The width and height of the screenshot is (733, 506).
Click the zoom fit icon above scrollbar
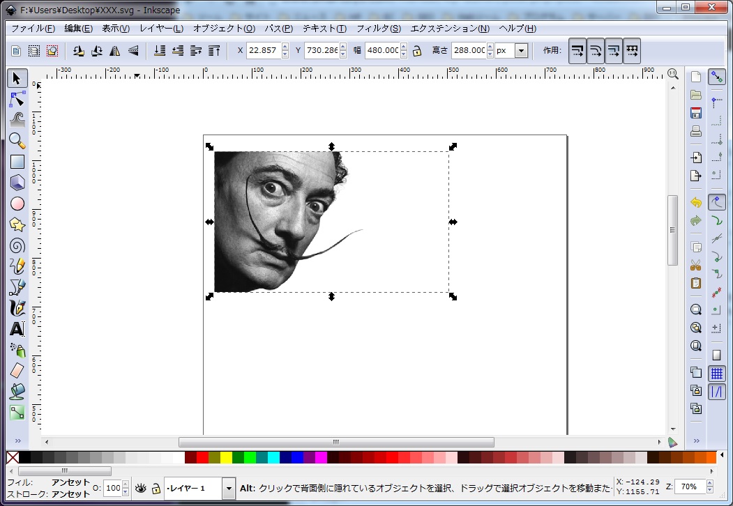point(673,74)
